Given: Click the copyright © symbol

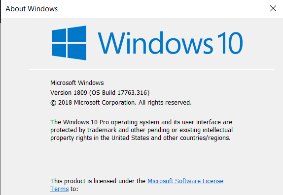Looking at the screenshot, I should click(x=53, y=103).
